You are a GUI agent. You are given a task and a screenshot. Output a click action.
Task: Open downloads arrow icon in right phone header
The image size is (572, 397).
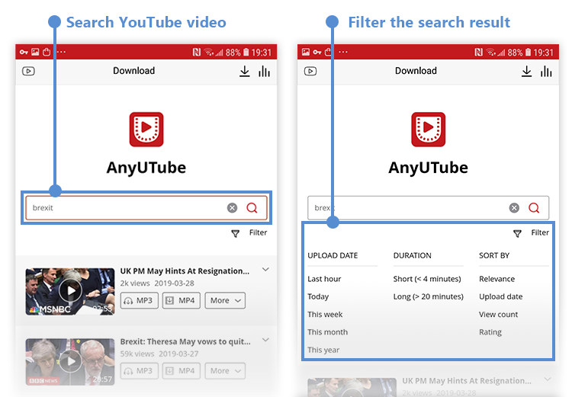click(526, 71)
